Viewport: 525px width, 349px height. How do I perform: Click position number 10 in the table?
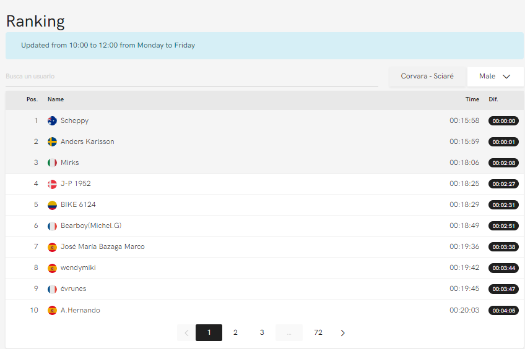34,310
